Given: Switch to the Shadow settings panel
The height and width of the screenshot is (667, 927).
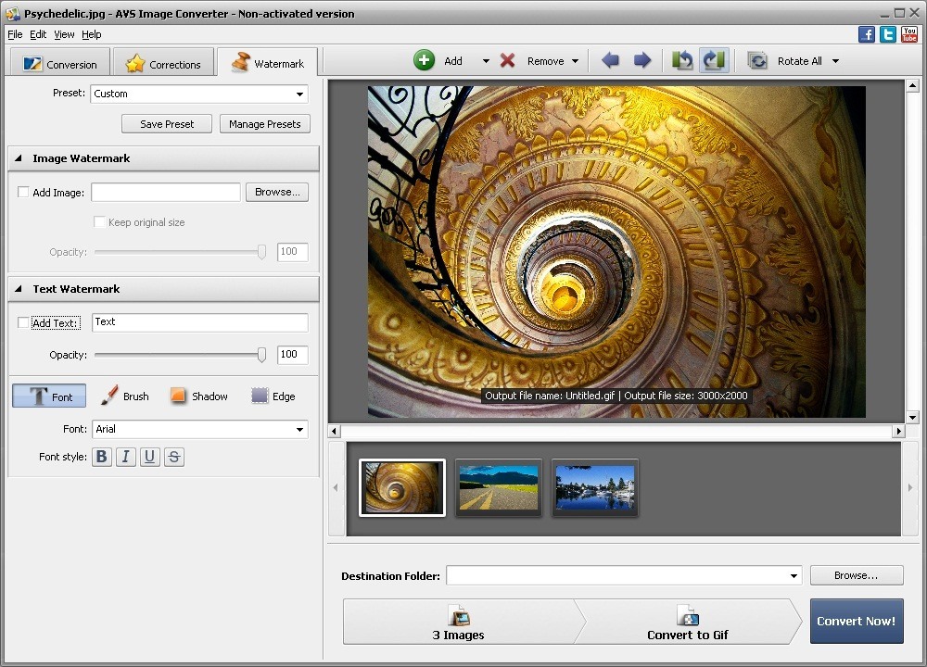Looking at the screenshot, I should pyautogui.click(x=198, y=396).
